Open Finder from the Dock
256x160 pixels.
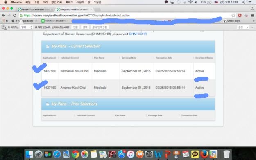click(29, 154)
